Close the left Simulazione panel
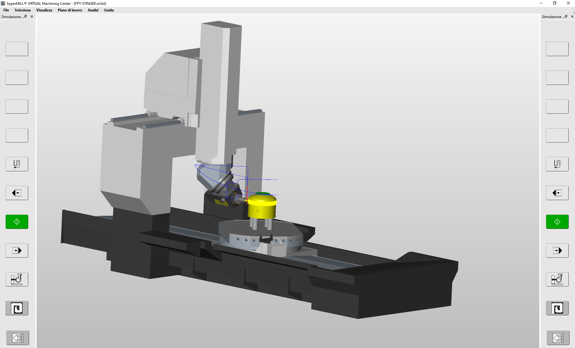The image size is (575, 348). [x=32, y=16]
